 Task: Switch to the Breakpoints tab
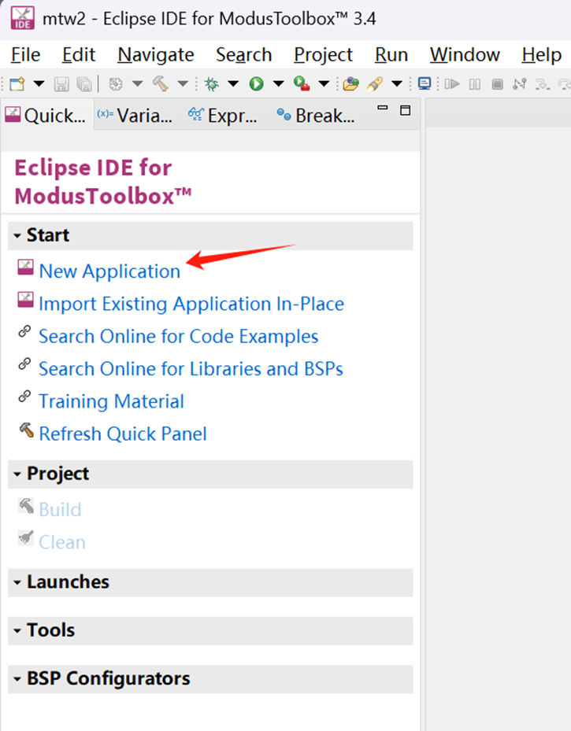[x=315, y=116]
